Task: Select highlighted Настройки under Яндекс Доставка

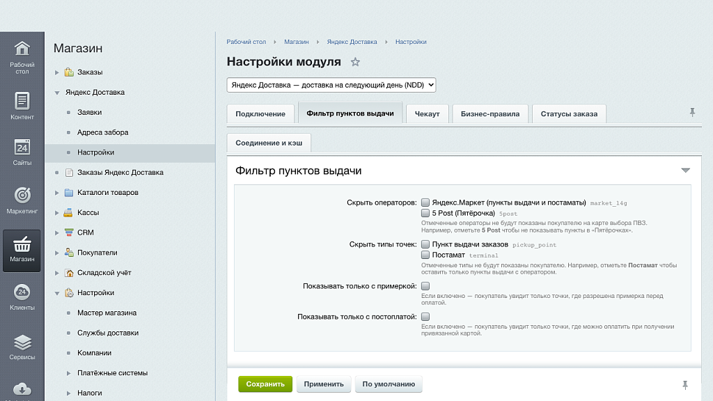Action: coord(130,152)
